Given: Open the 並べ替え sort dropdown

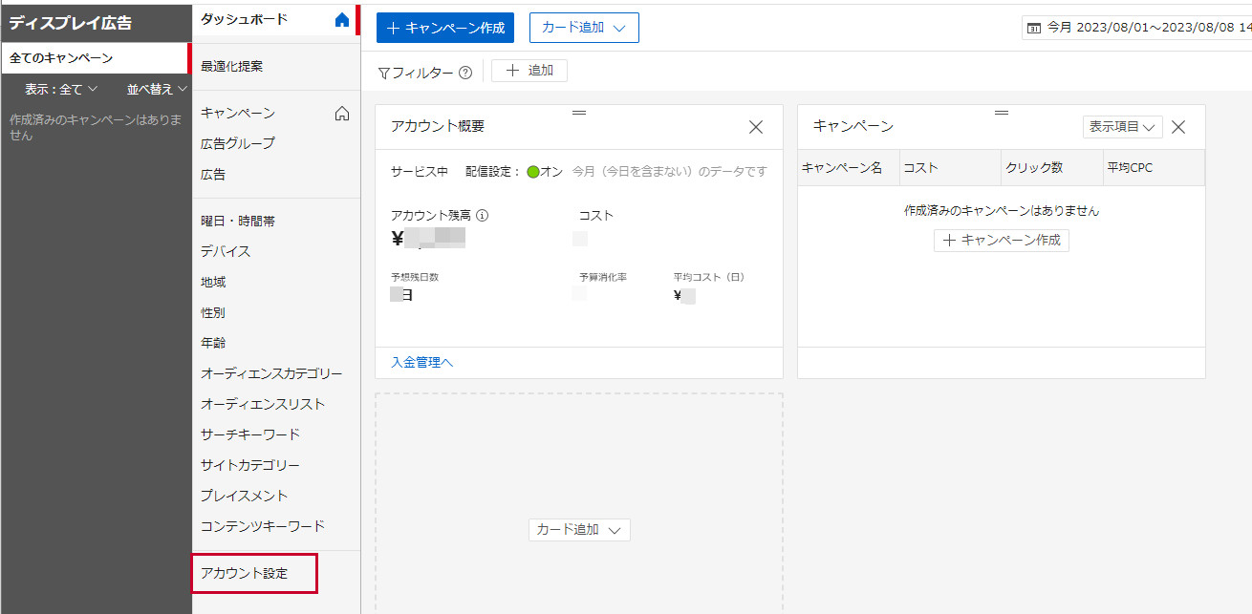Looking at the screenshot, I should tap(152, 89).
